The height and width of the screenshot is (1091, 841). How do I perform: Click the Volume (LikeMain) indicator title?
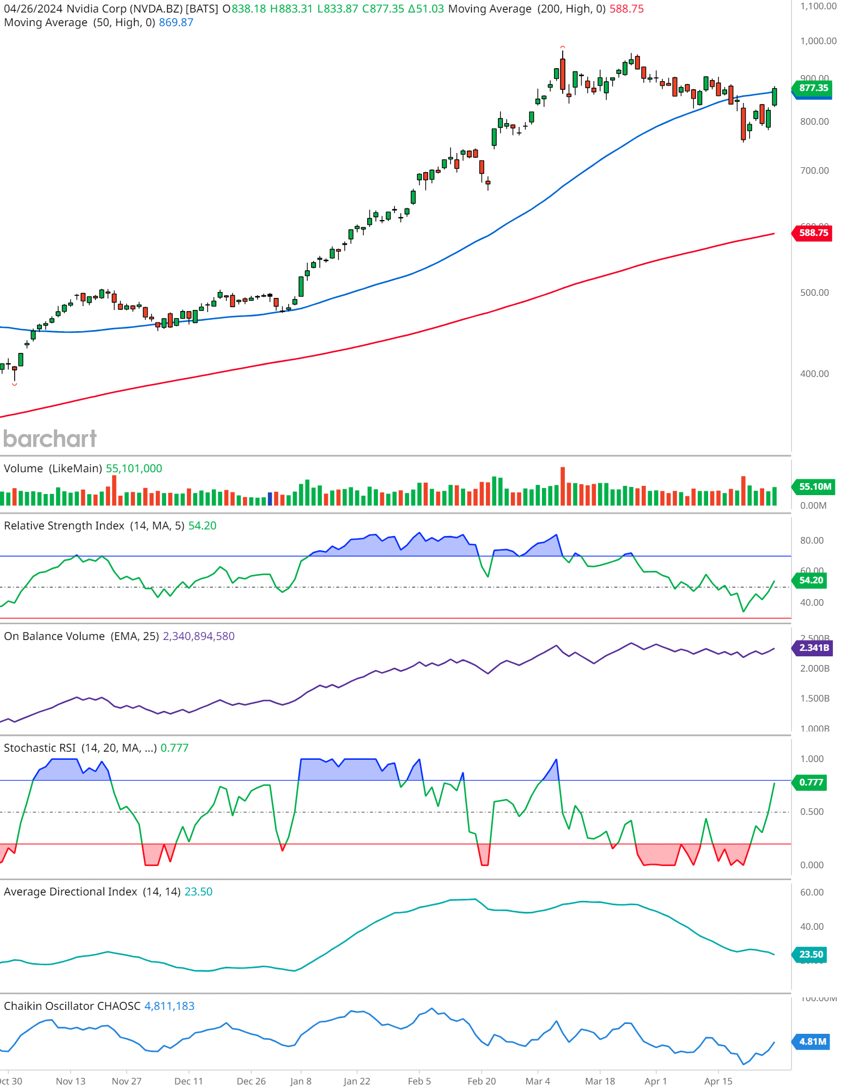pos(53,468)
